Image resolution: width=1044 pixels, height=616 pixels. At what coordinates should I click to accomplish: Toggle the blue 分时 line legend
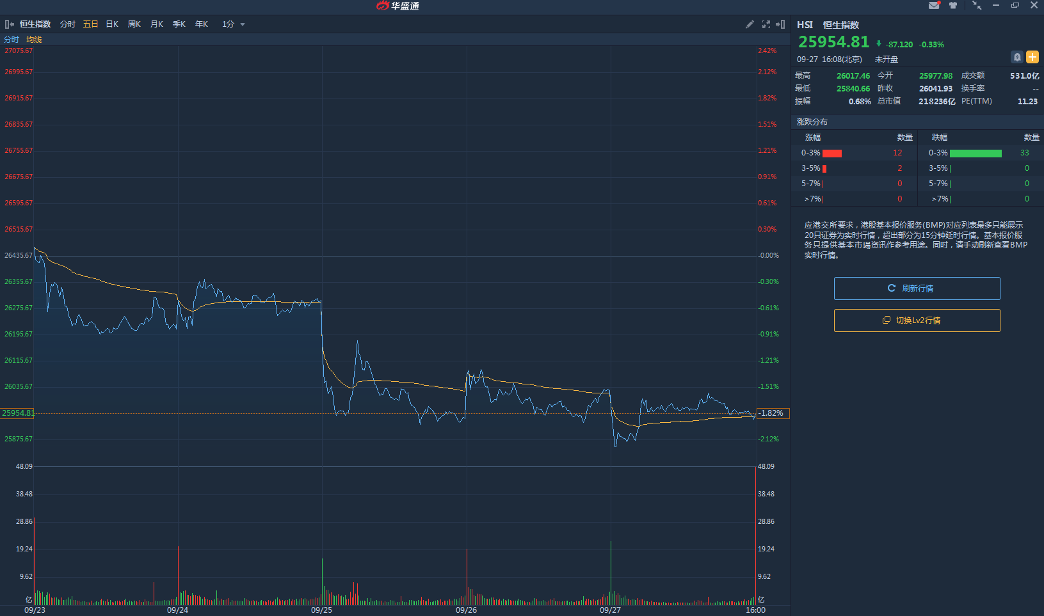point(12,40)
